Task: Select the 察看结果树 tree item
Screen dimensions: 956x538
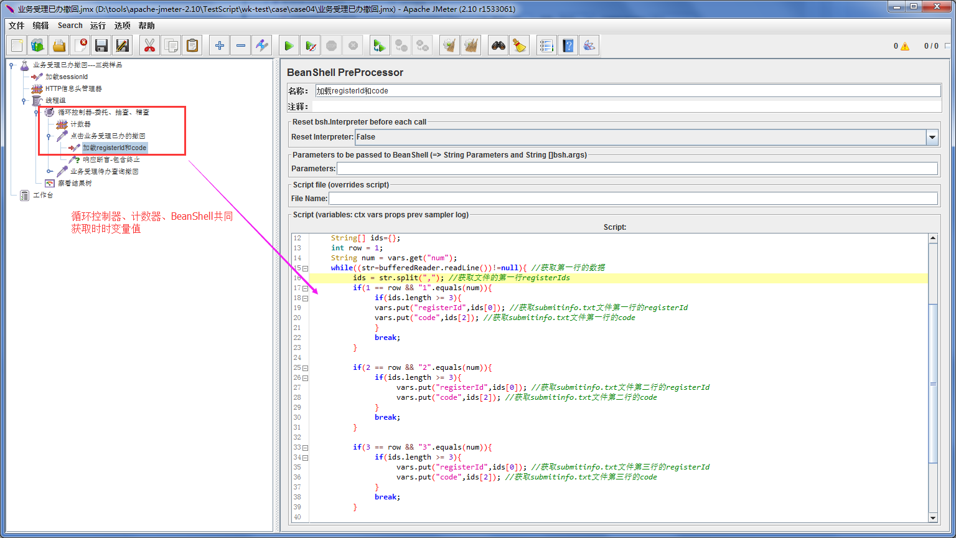Action: 74,183
